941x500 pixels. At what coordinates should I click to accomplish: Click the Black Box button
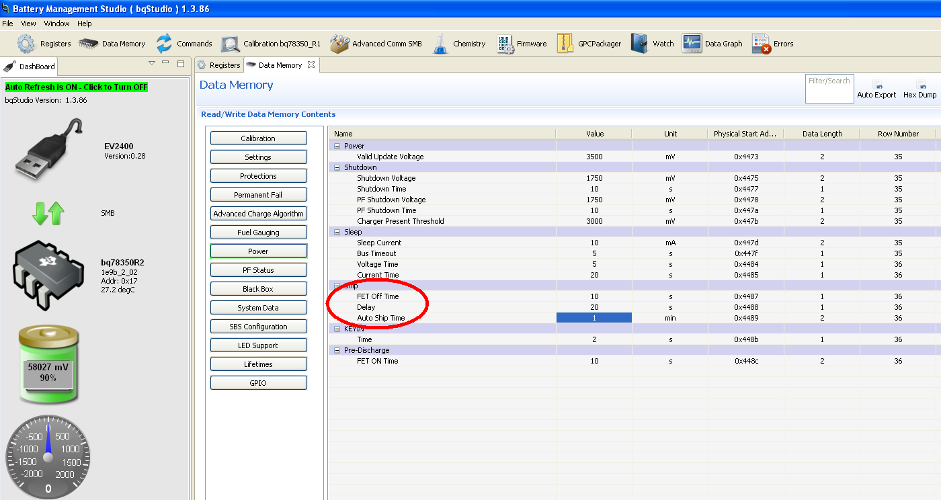point(259,289)
